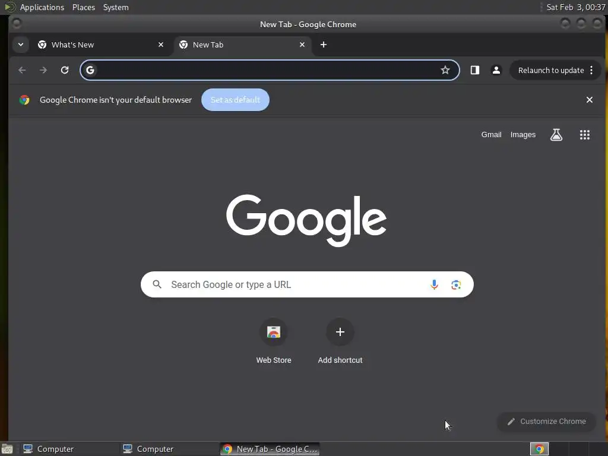
Task: Open Google Search Labs flask icon
Action: point(556,135)
